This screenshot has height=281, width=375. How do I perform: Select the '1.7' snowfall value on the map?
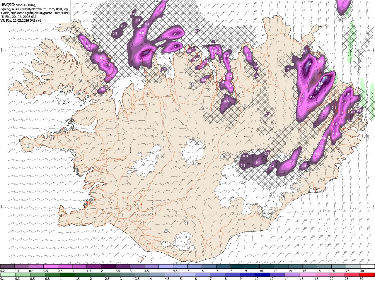click(x=344, y=102)
